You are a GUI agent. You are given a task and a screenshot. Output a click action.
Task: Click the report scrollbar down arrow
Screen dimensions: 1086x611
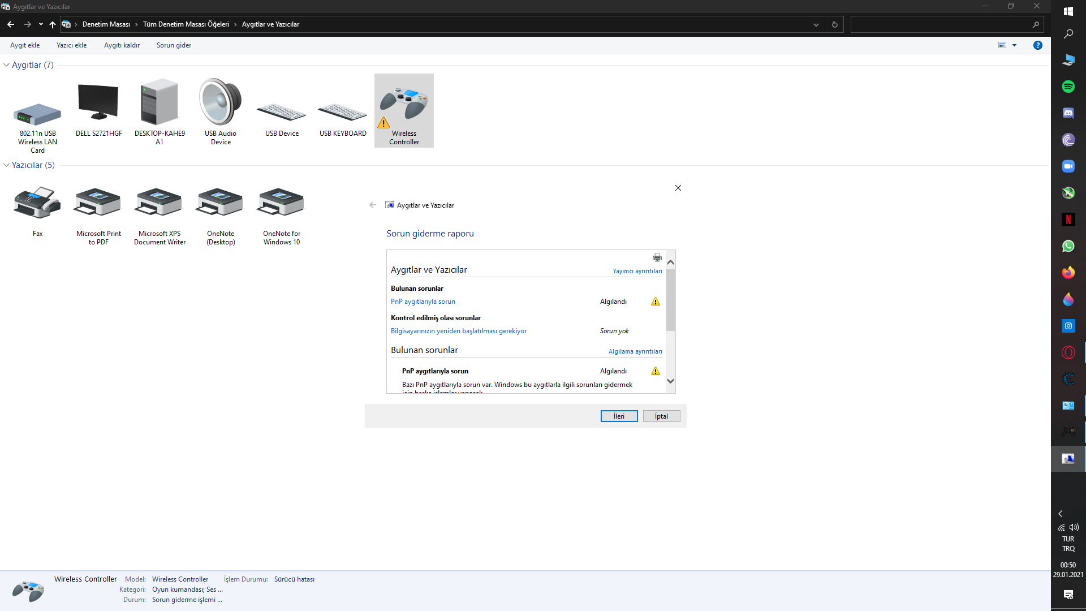point(670,381)
